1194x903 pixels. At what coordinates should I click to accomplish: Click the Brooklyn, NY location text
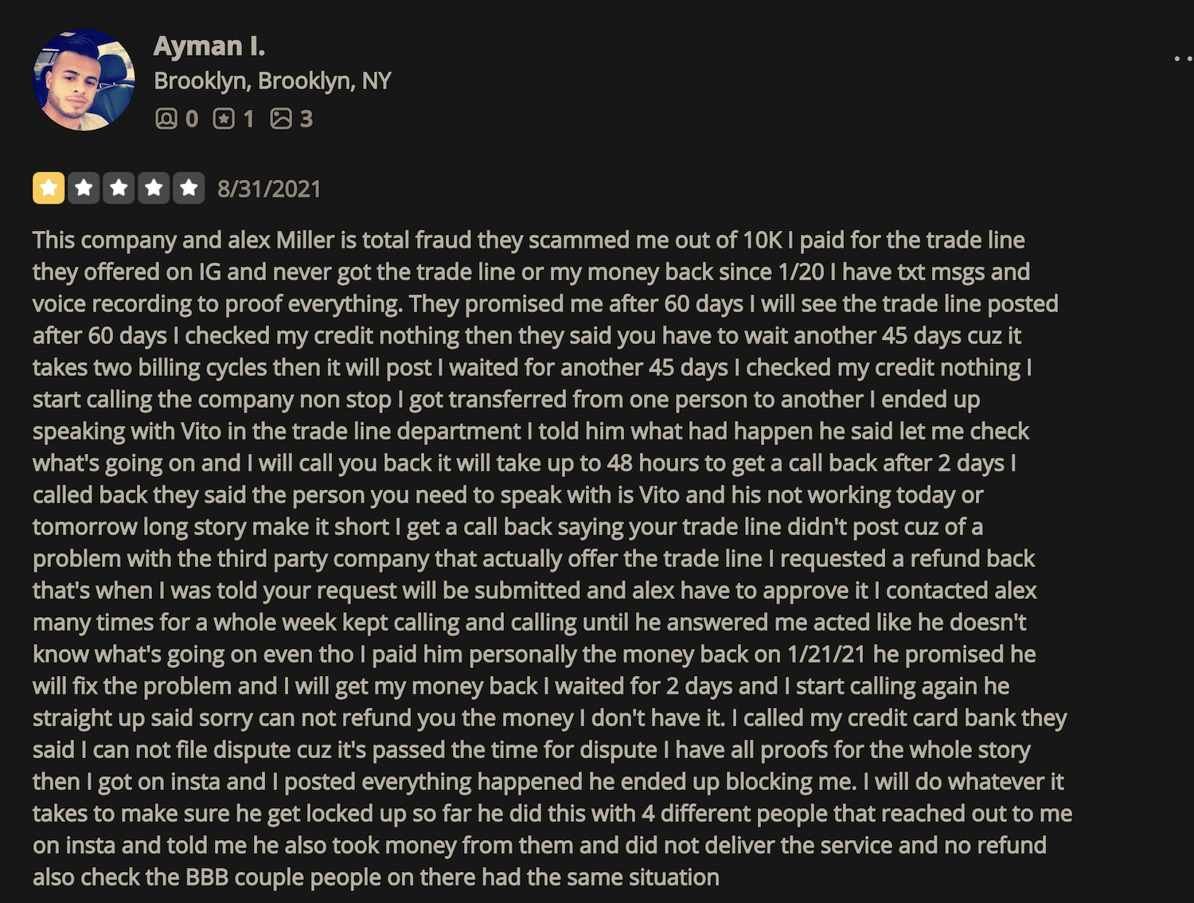coord(272,80)
